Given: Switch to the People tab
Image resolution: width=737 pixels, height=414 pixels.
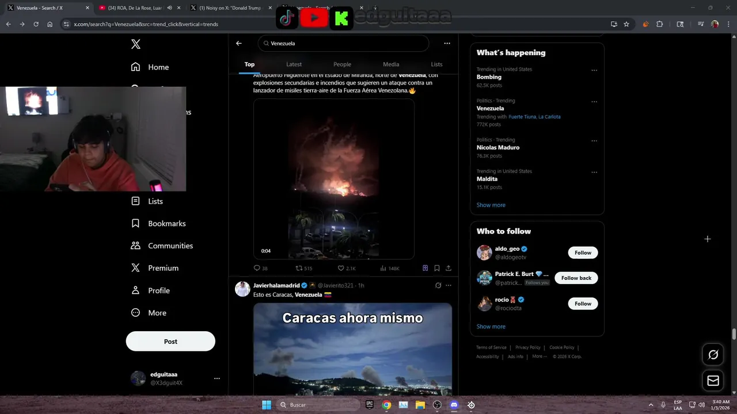Looking at the screenshot, I should (x=342, y=64).
